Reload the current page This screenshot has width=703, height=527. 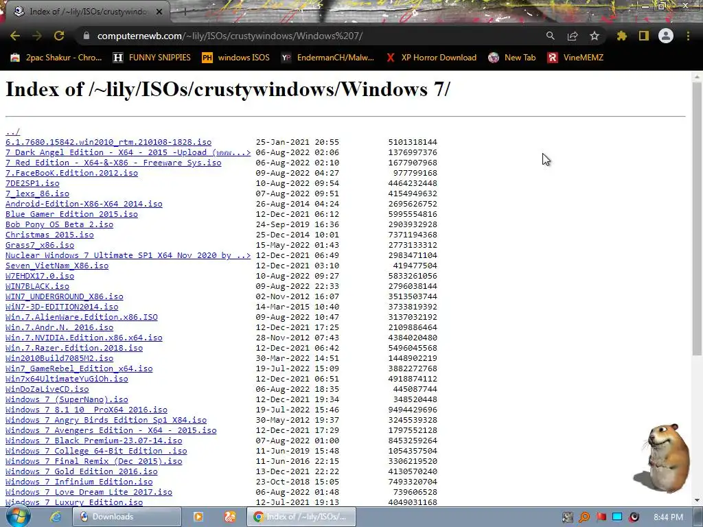tap(59, 36)
